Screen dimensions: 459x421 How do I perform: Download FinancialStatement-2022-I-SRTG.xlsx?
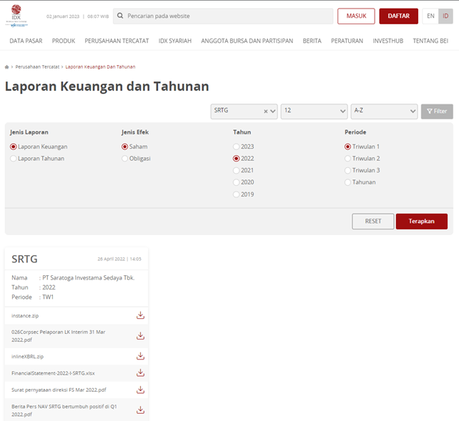(141, 372)
